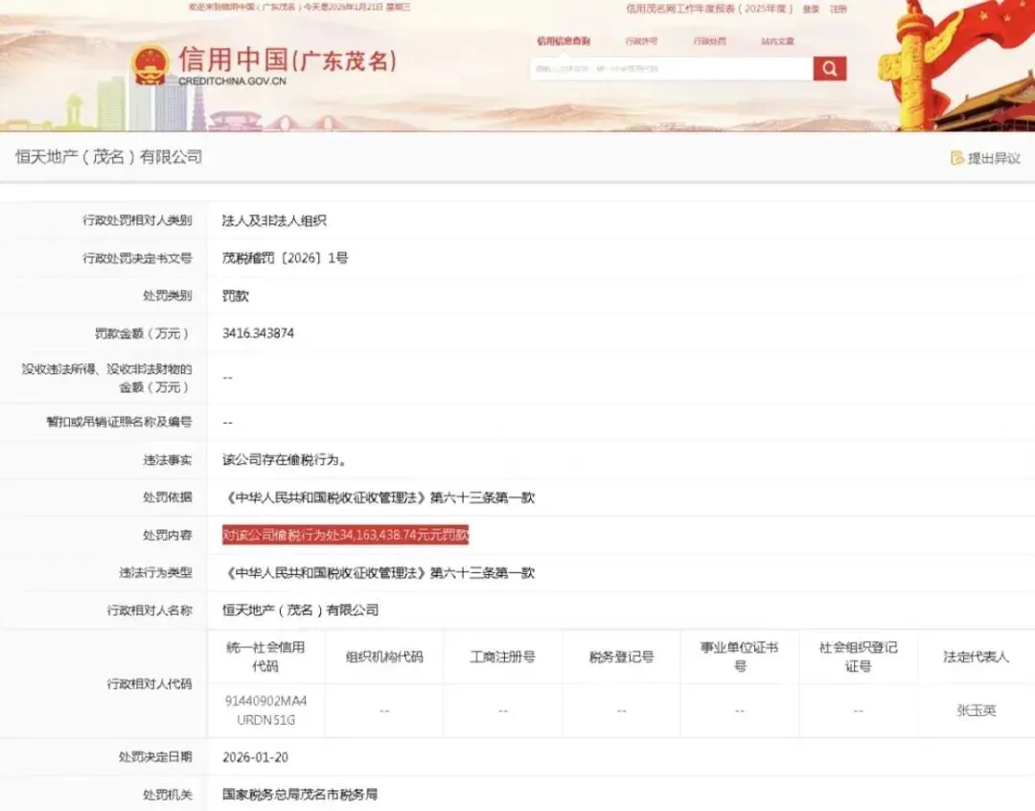This screenshot has width=1035, height=811.
Task: Select the 信用信息查询 tab
Action: (x=563, y=41)
